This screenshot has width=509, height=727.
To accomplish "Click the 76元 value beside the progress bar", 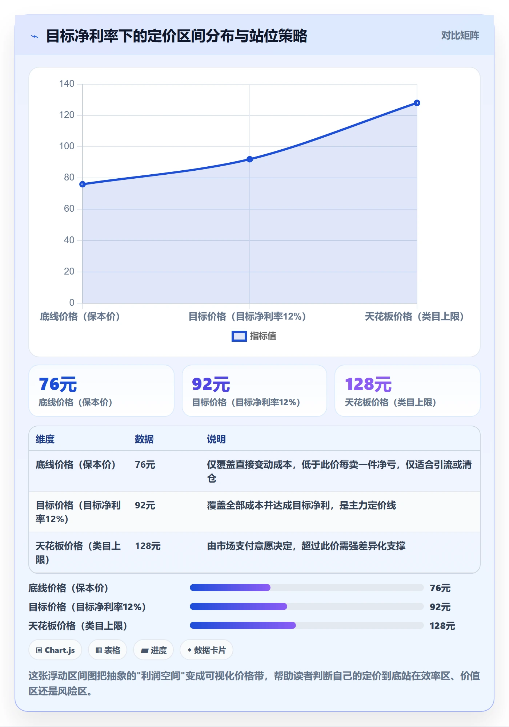I will (x=440, y=588).
